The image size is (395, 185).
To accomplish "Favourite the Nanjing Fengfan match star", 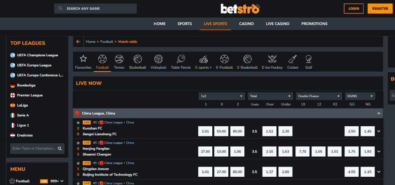I will [78, 143].
